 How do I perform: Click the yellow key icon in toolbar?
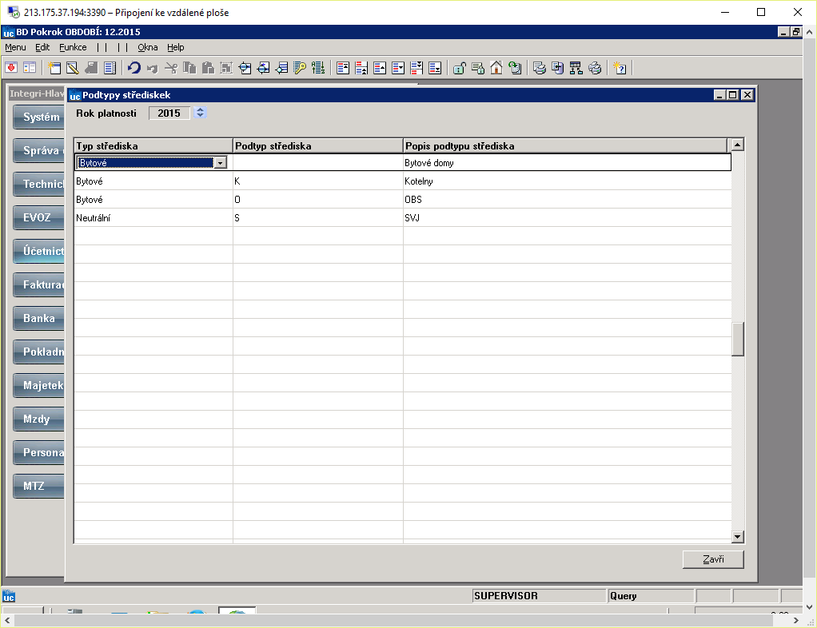[300, 68]
